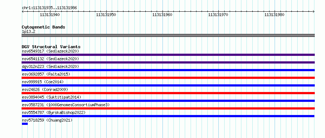Select the blue bar under esv3894045
The height and width of the screenshot is (138, 325).
[168, 101]
